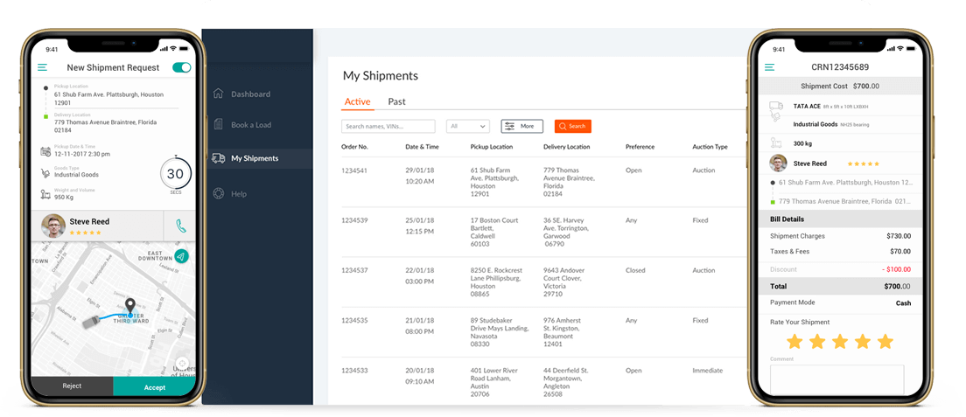Tap the -$100.00 discount amount
Screen dimensions: 966x417
click(896, 270)
